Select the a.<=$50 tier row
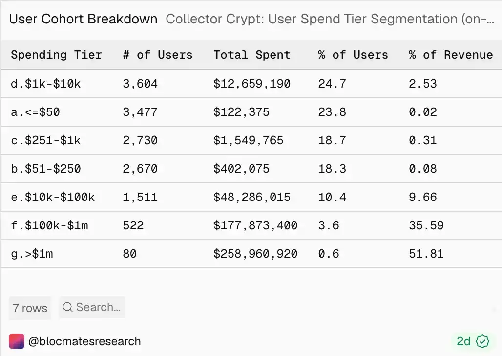 click(251, 112)
